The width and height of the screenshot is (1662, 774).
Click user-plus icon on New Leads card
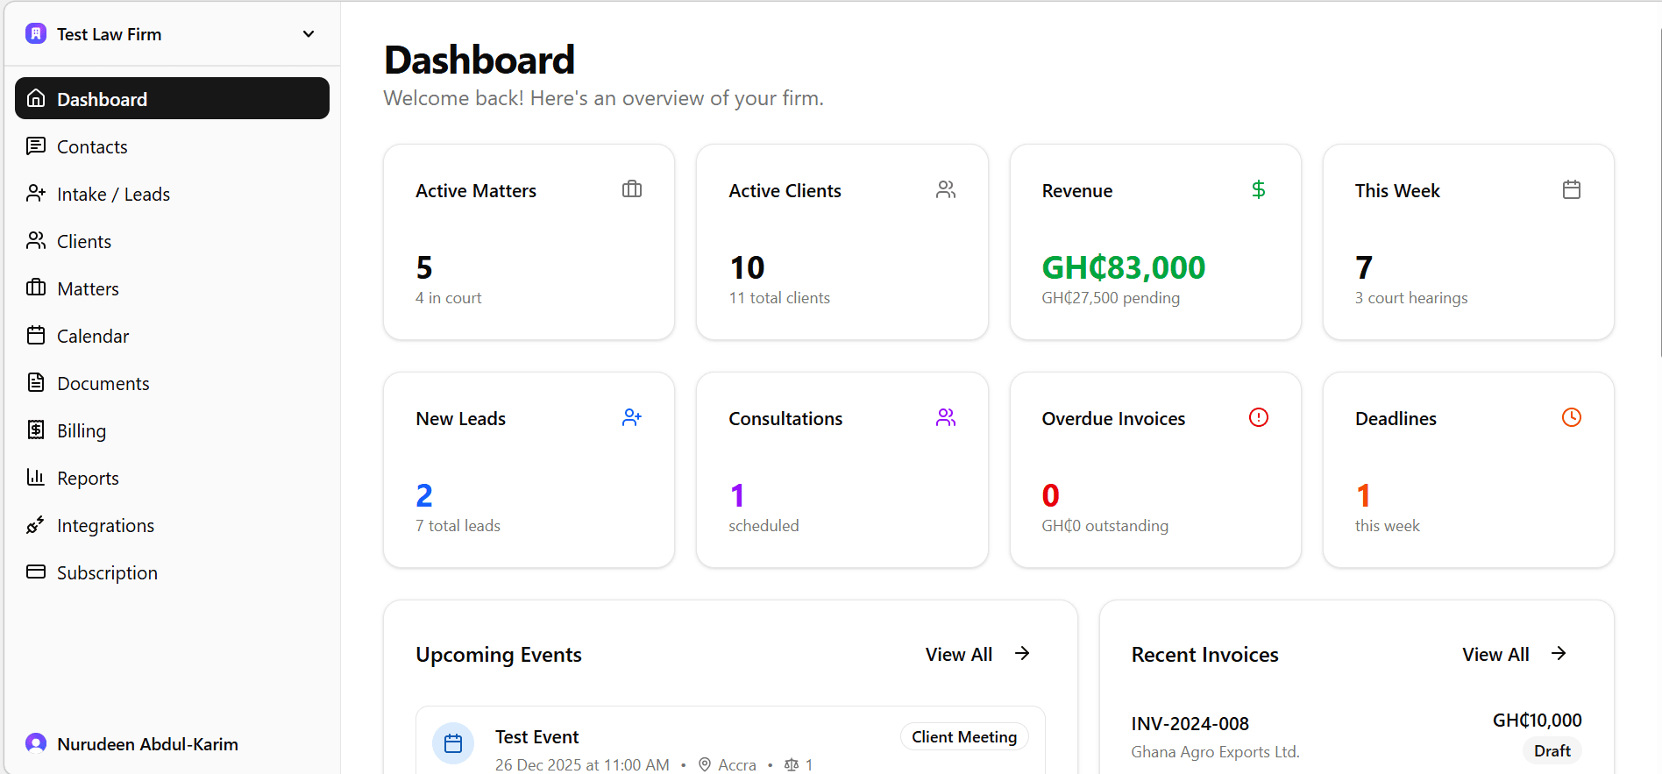point(632,417)
